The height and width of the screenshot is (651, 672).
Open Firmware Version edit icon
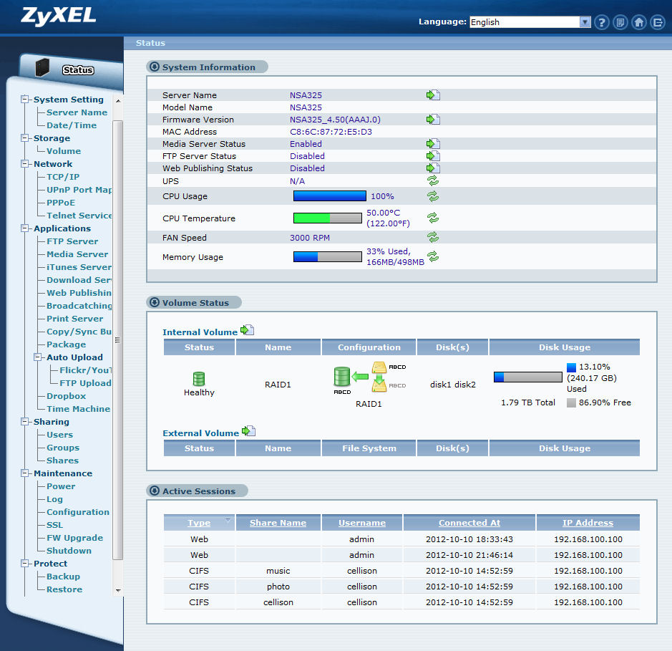coord(433,119)
